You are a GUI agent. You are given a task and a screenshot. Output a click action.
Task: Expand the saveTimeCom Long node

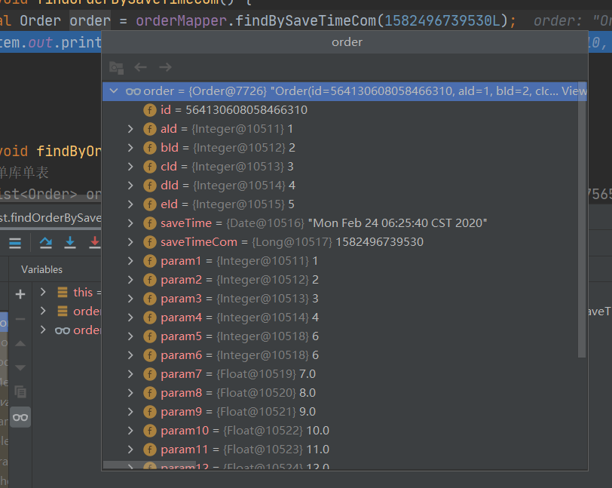pos(130,242)
